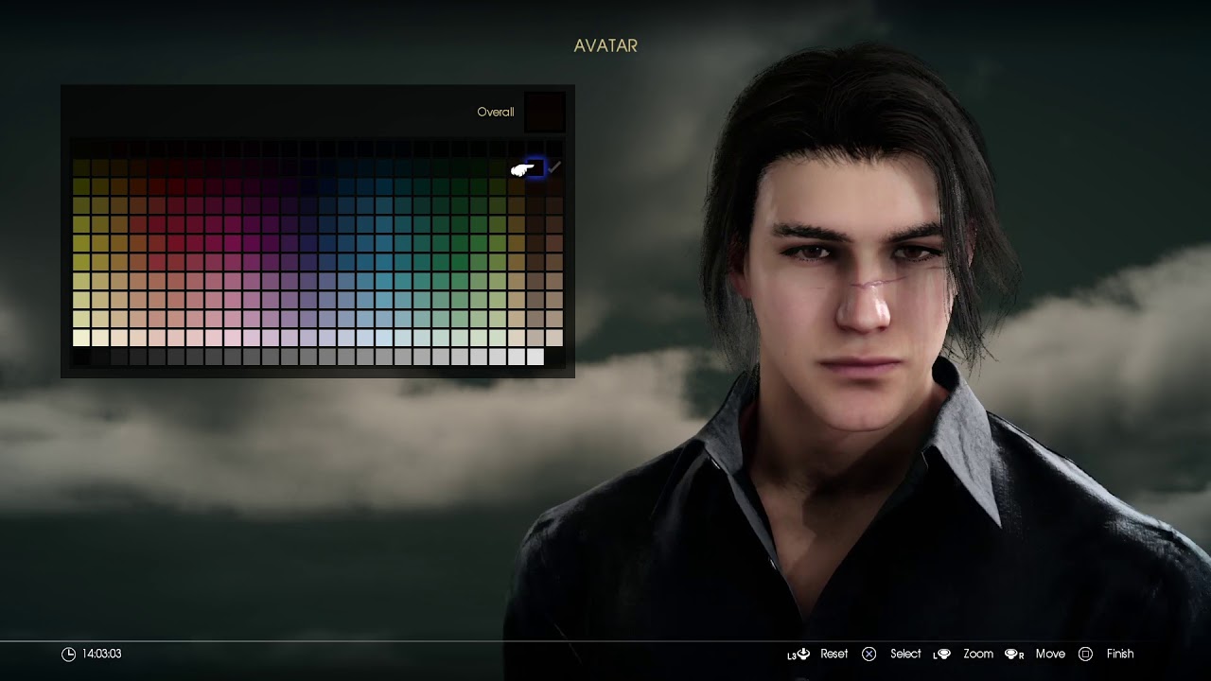The width and height of the screenshot is (1211, 681).
Task: Click the right stick icon beside Move
Action: pyautogui.click(x=1014, y=654)
